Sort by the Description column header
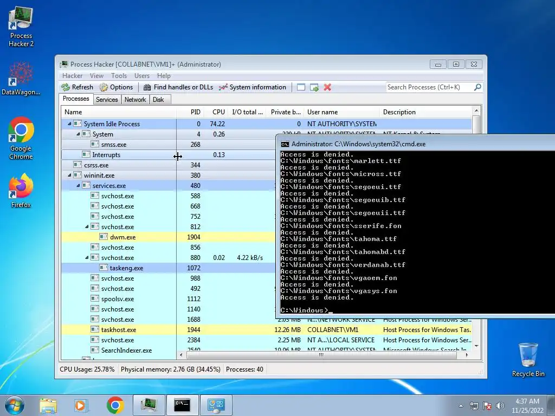 (425, 112)
